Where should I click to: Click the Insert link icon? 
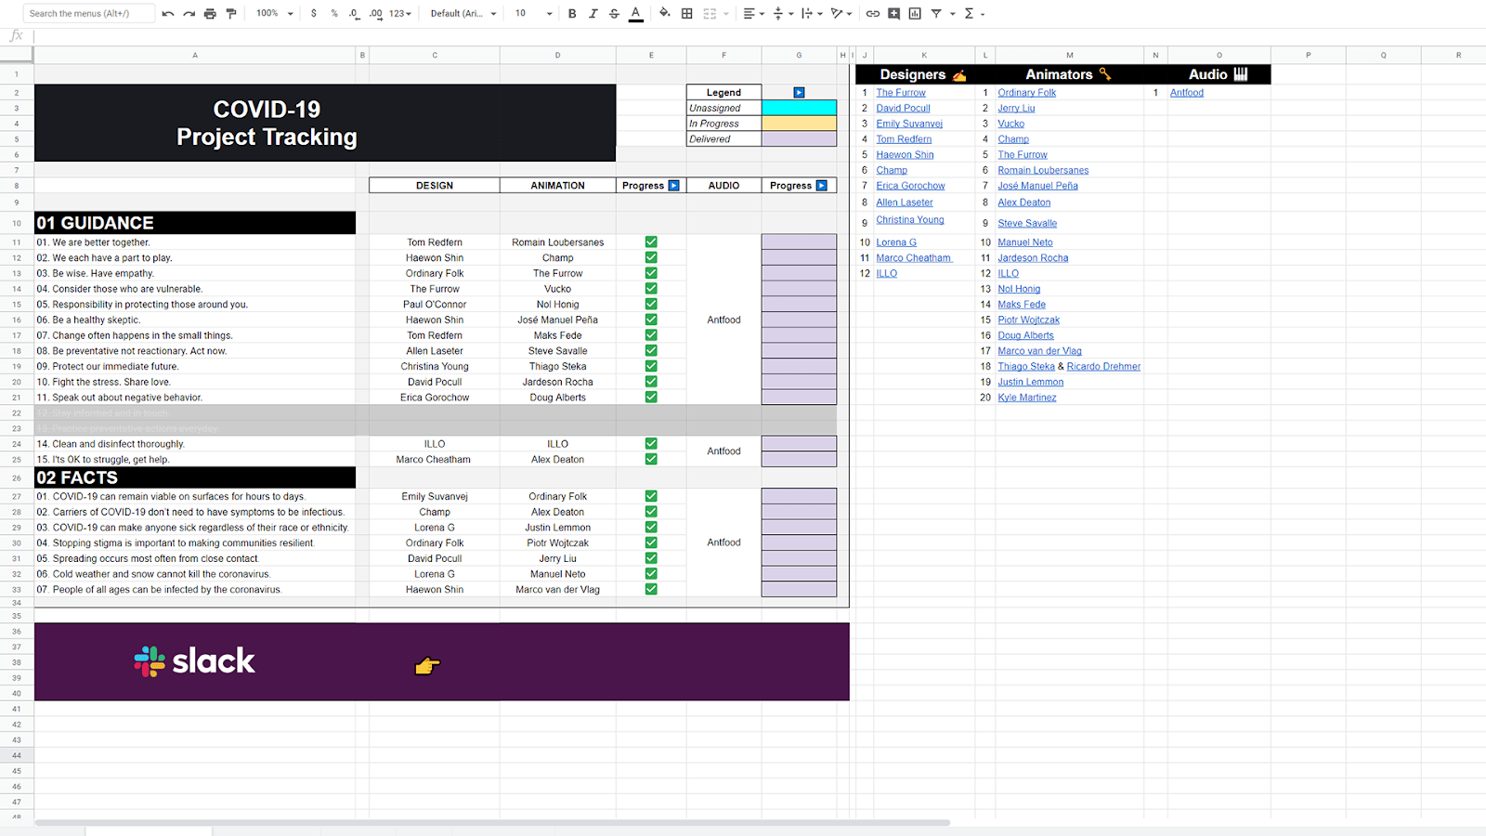click(873, 14)
